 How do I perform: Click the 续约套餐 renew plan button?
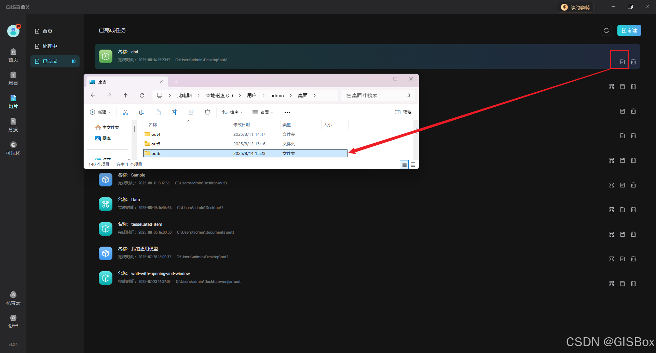coord(575,7)
